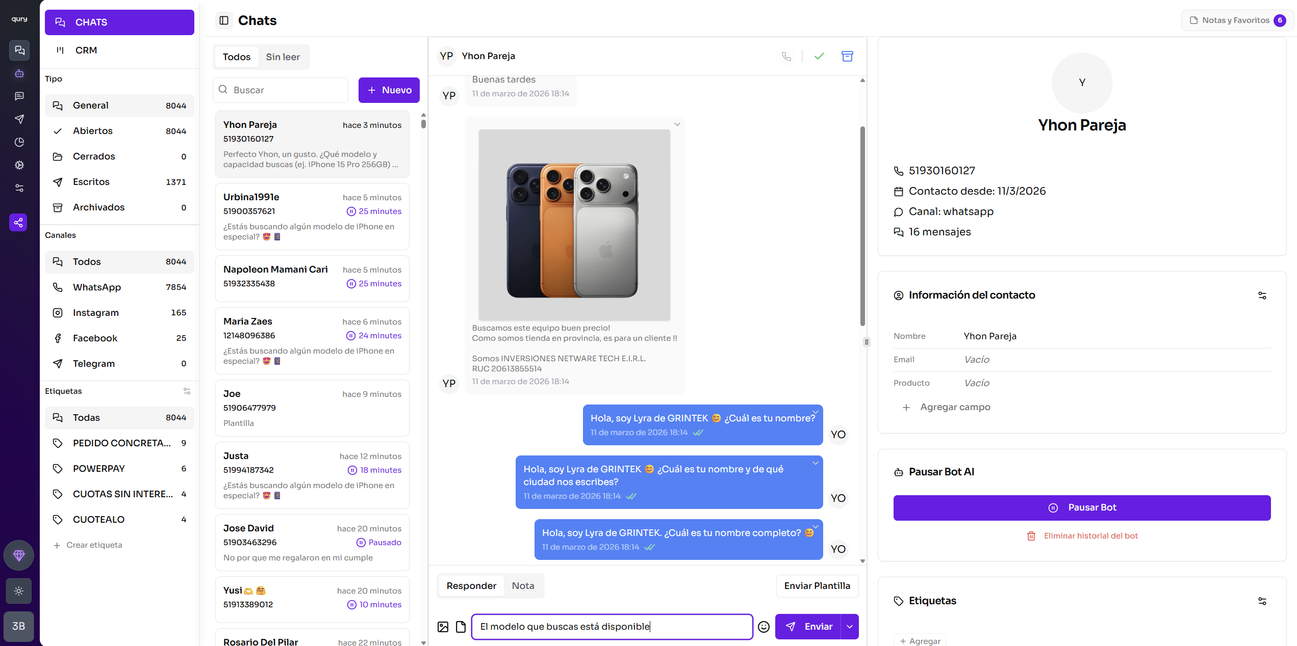The height and width of the screenshot is (646, 1297).
Task: Open chevron on 'nombre y de qué ciudad' message
Action: coord(816,463)
